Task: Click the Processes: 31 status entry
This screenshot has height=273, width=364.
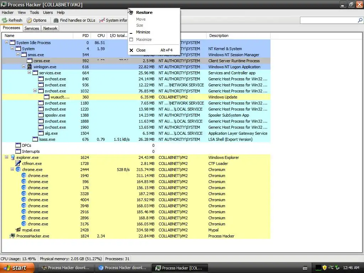Action: tap(117, 259)
